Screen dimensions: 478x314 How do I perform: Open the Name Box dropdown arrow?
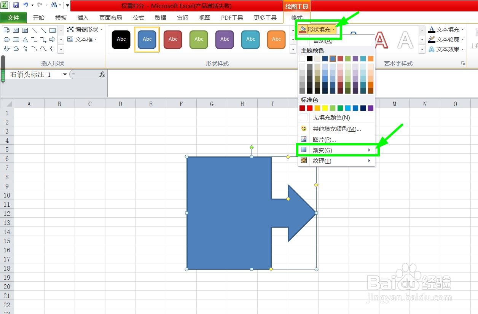[65, 75]
